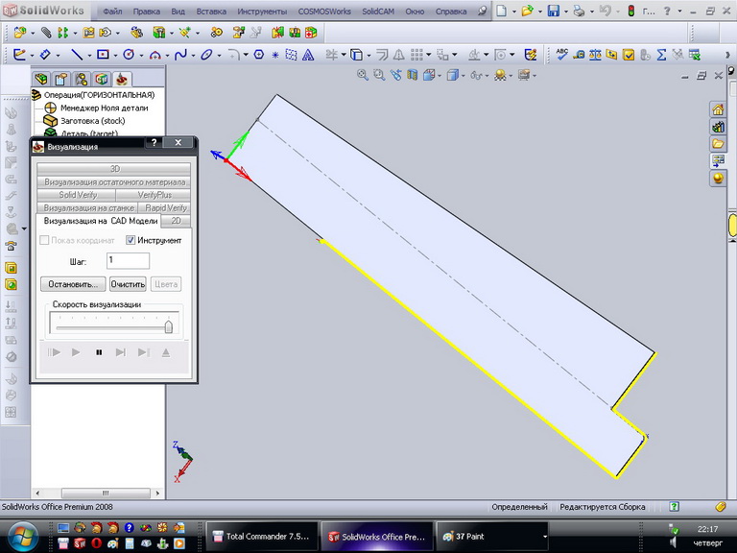The width and height of the screenshot is (737, 553).
Task: Open the FeatureManager design tree tab
Action: (41, 79)
